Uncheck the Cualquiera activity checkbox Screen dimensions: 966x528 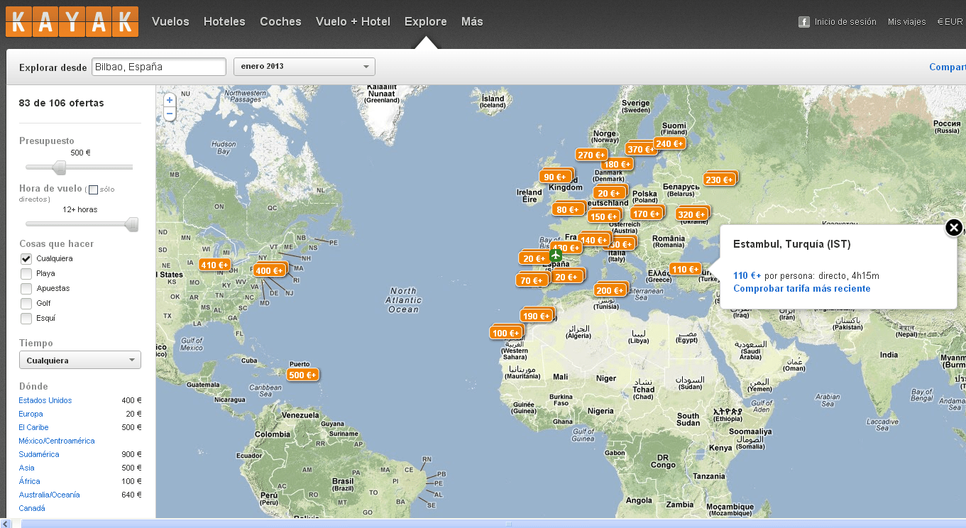coord(26,258)
